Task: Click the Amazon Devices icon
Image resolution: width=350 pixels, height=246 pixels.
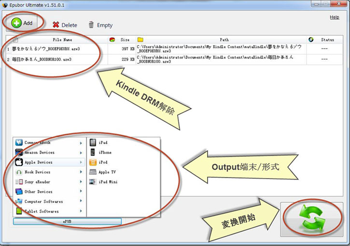Action: click(x=19, y=152)
